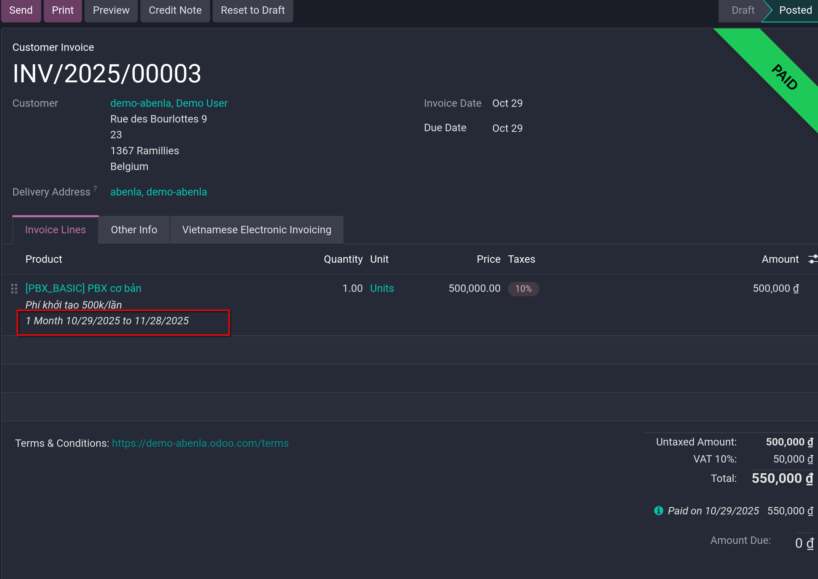Create a Credit Note

click(175, 10)
